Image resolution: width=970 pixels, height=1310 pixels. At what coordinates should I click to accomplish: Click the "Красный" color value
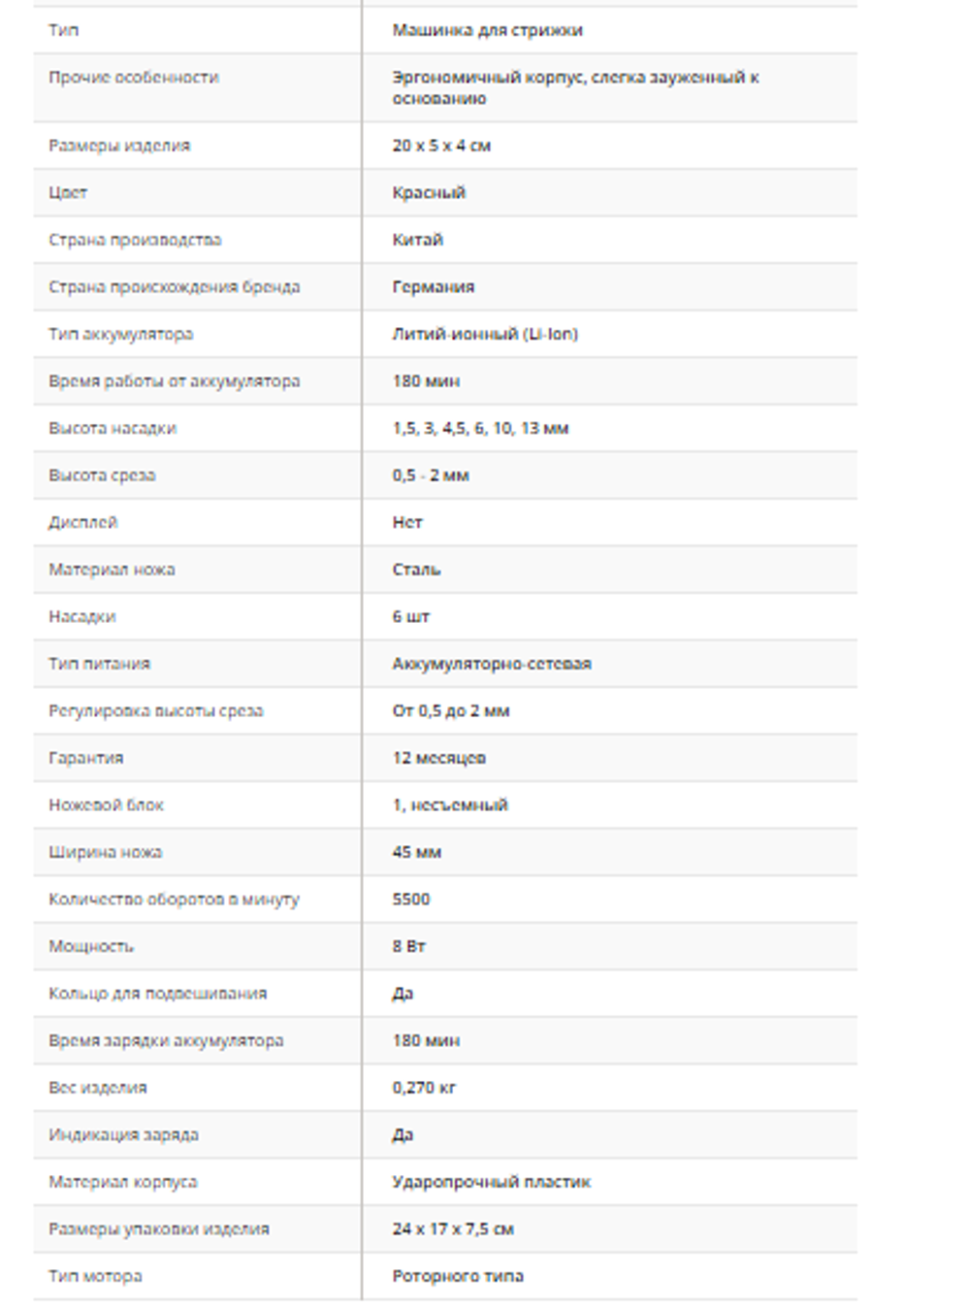tap(429, 192)
